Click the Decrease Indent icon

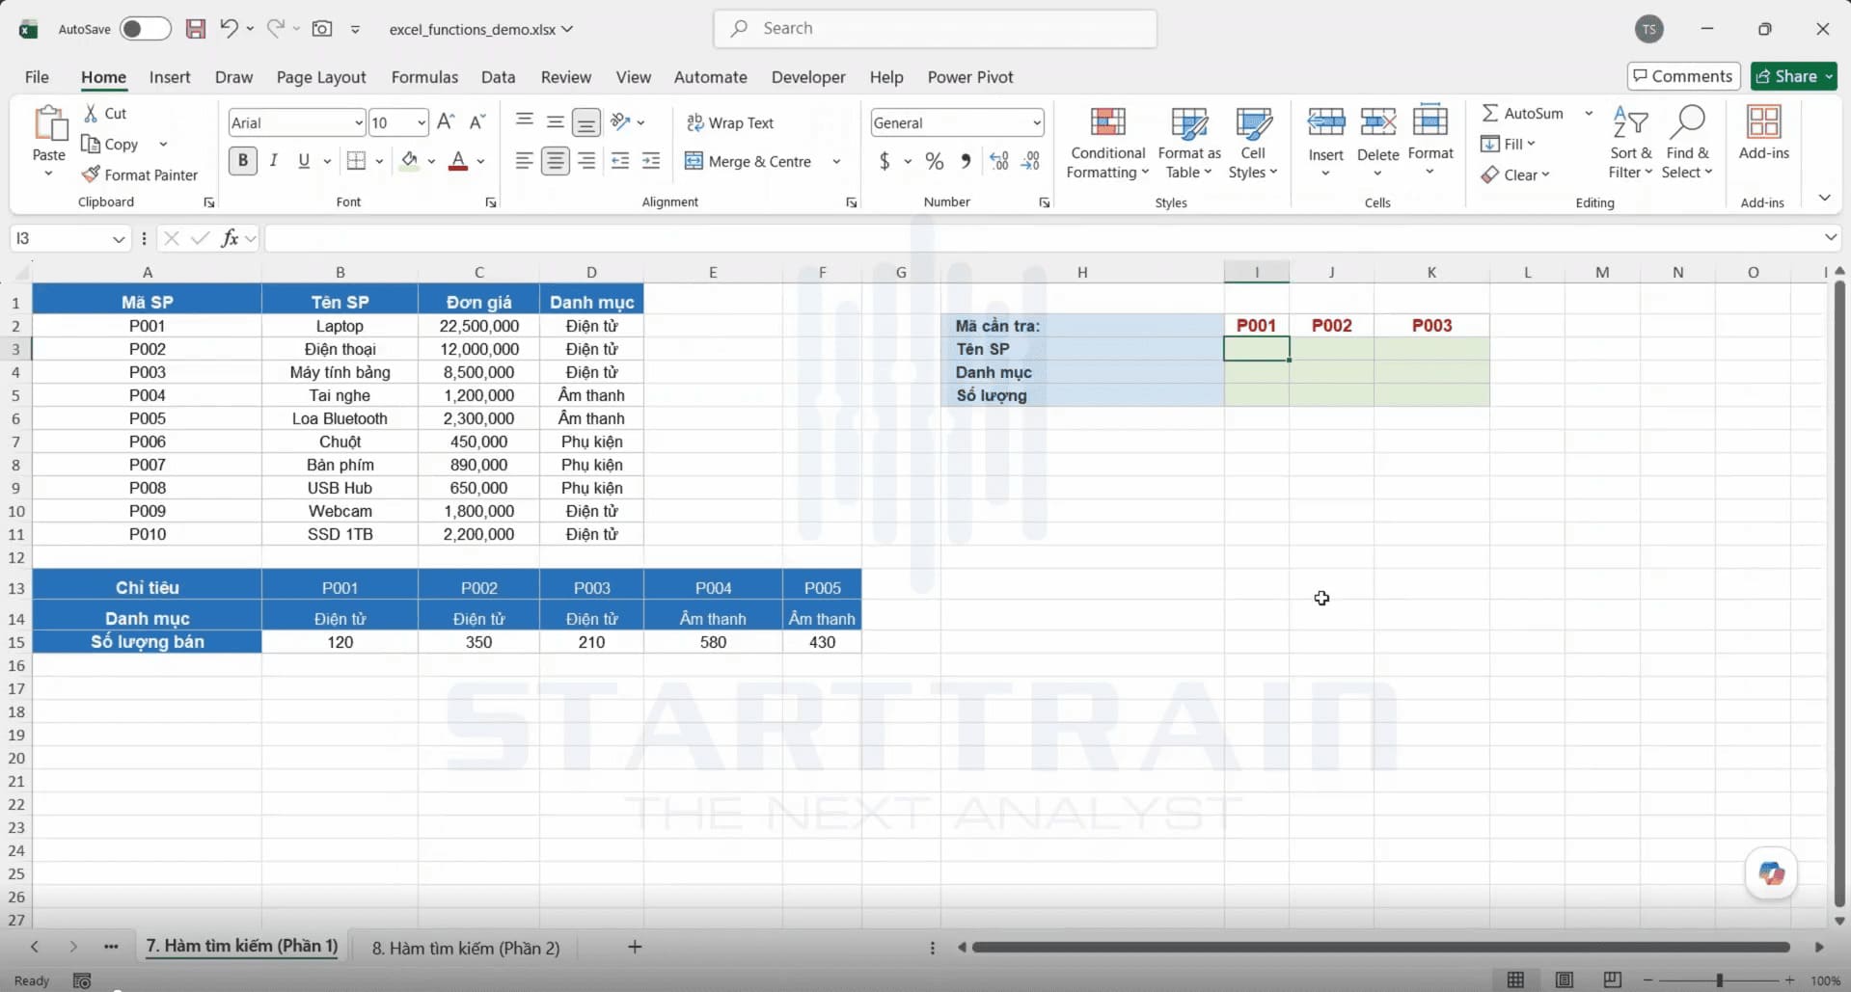point(620,161)
